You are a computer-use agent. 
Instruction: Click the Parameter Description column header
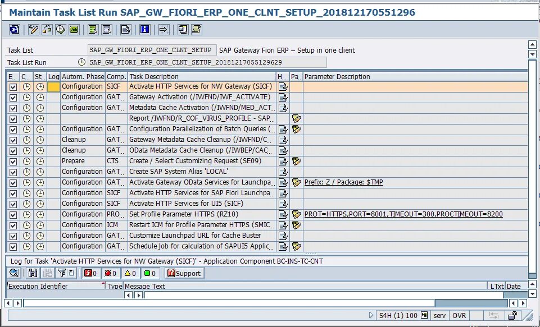coord(415,76)
